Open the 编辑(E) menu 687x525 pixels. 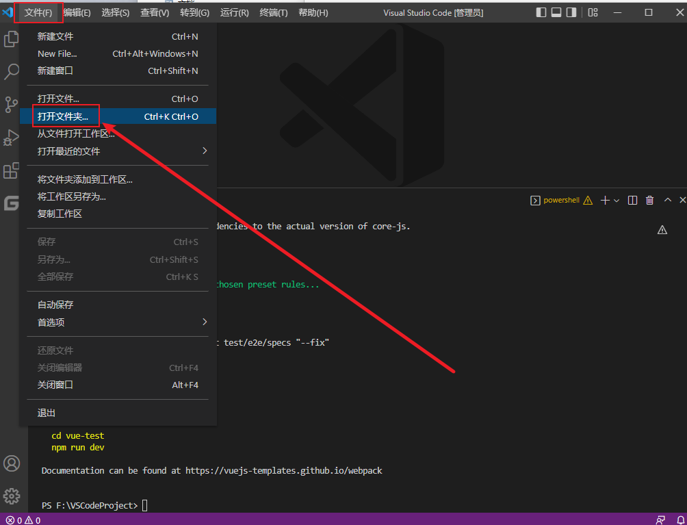[77, 13]
